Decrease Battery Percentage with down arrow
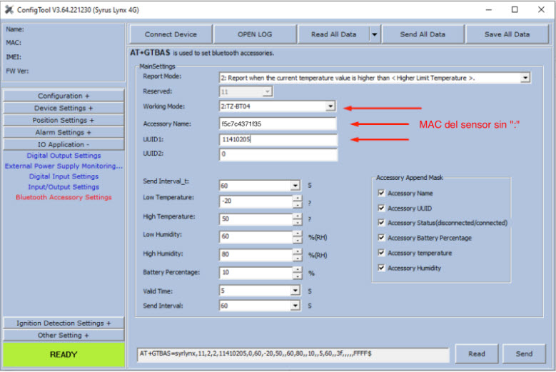Screen dimensions: 556x372 tap(297, 276)
